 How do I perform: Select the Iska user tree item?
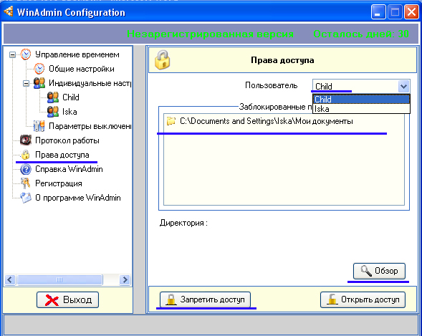click(69, 112)
